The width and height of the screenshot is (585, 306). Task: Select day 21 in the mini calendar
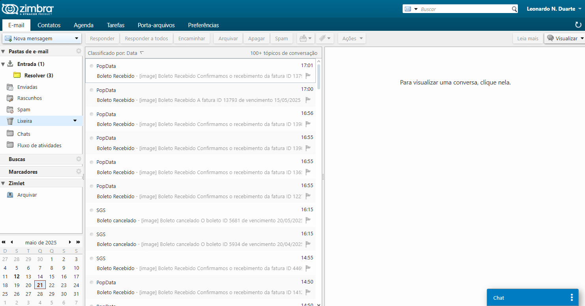pos(39,285)
